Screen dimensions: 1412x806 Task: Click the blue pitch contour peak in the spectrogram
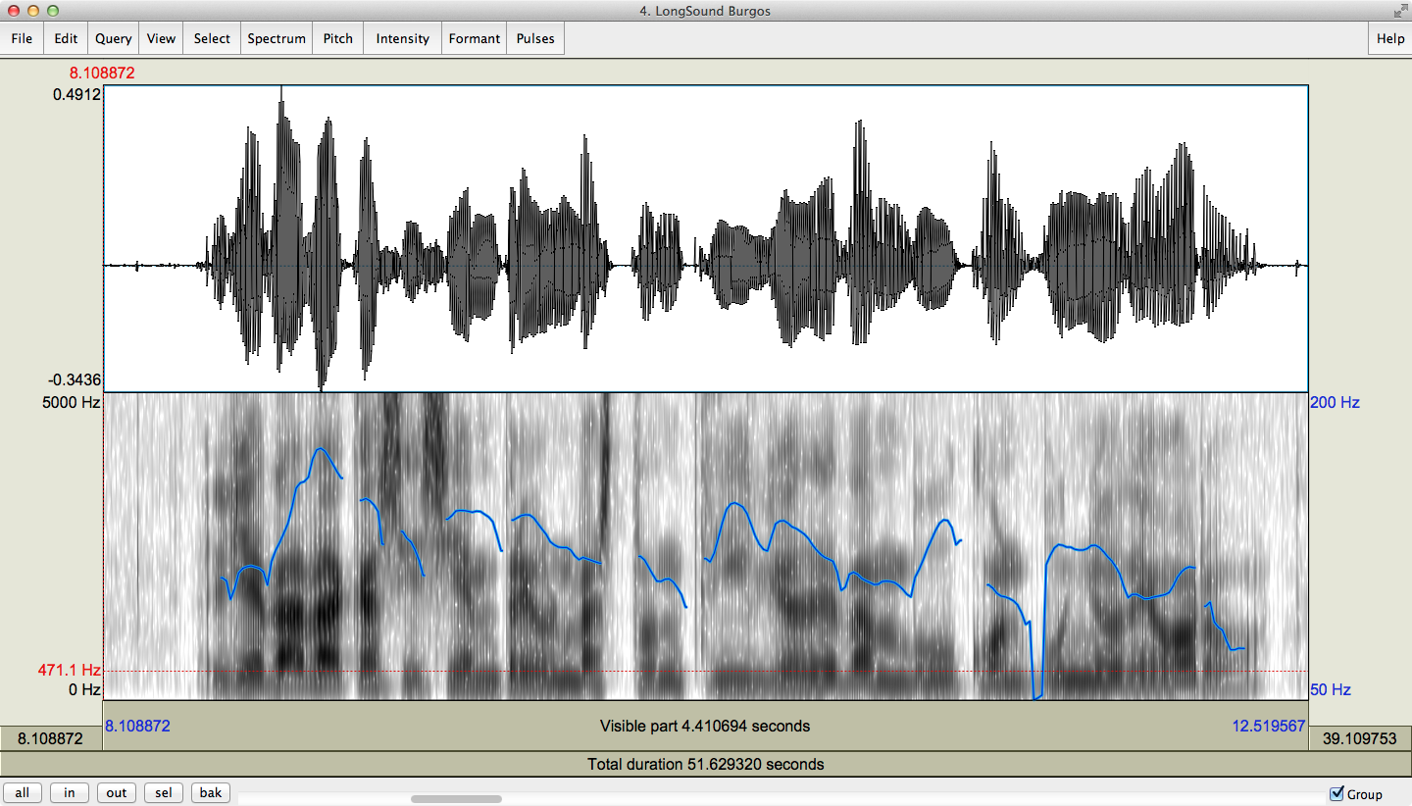click(321, 449)
